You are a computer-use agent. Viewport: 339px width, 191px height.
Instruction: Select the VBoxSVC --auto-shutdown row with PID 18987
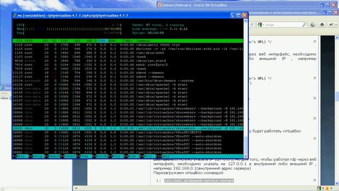[128, 136]
